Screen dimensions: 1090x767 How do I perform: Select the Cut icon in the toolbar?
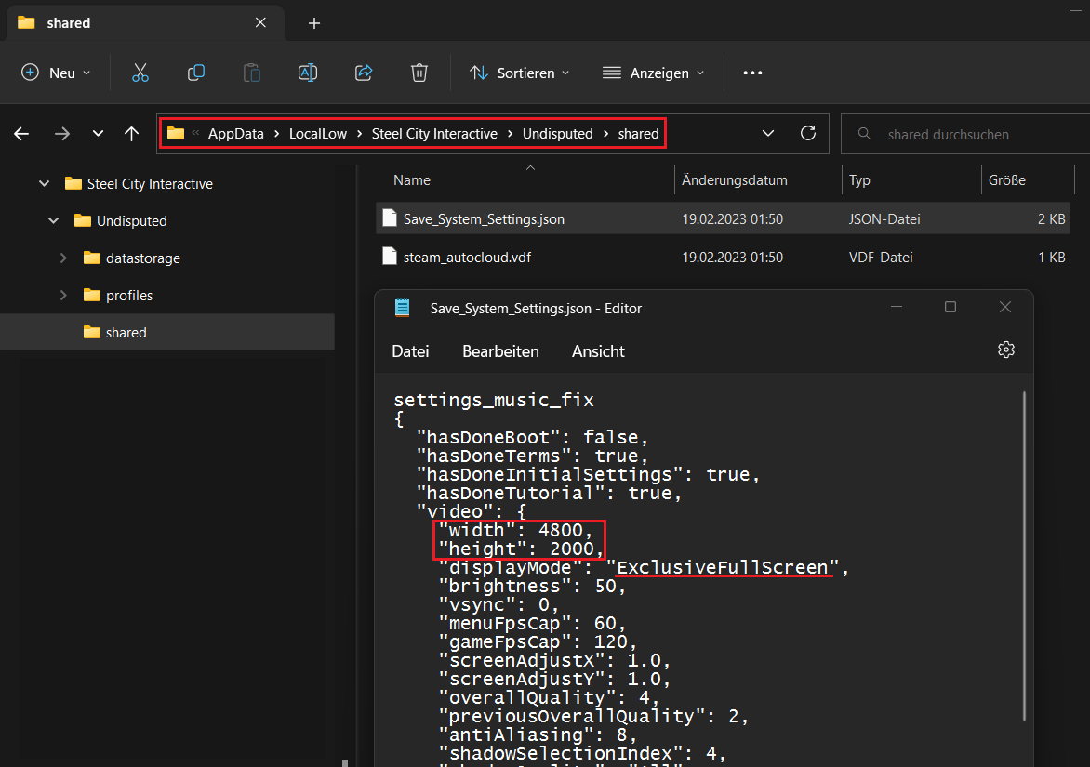tap(140, 72)
